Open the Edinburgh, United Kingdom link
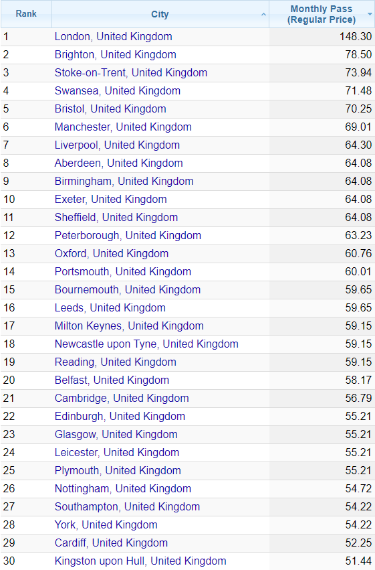The width and height of the screenshot is (375, 570). [x=120, y=417]
